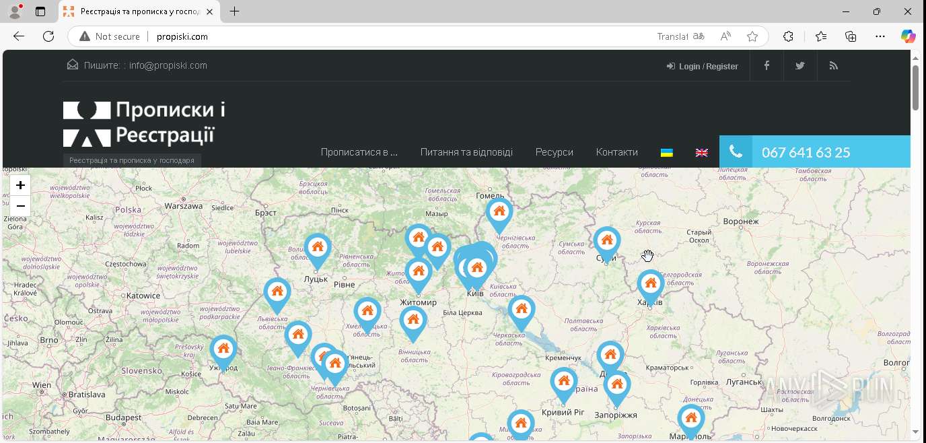
Task: Switch language with the UK flag
Action: point(702,153)
